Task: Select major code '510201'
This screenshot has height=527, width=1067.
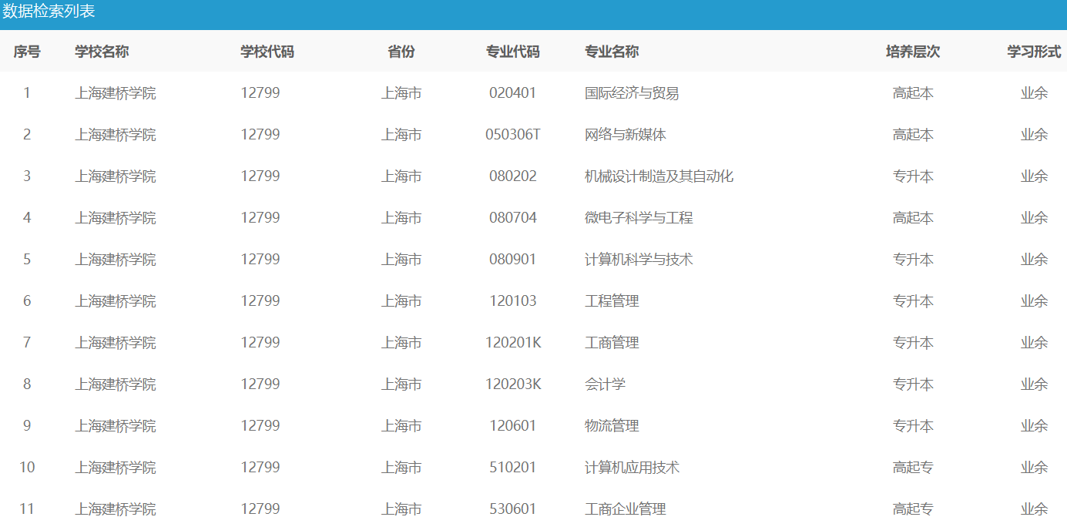Action: coord(513,468)
